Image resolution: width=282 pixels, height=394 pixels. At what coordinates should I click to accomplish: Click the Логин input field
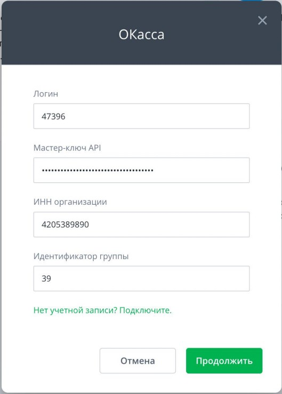point(141,116)
